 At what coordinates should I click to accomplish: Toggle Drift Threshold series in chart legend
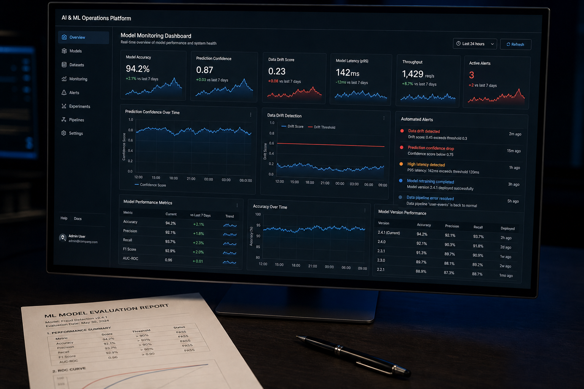(322, 127)
